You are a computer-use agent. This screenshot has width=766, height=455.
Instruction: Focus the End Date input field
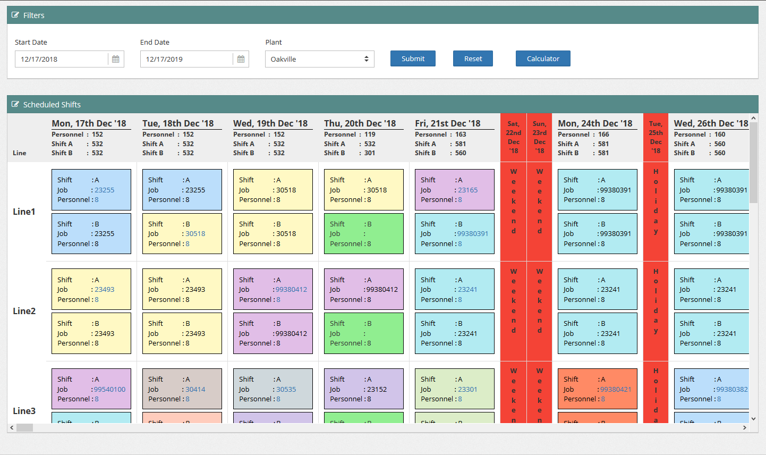click(x=187, y=59)
